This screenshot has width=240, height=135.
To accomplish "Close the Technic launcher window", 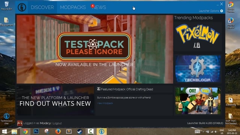I will (222, 4).
